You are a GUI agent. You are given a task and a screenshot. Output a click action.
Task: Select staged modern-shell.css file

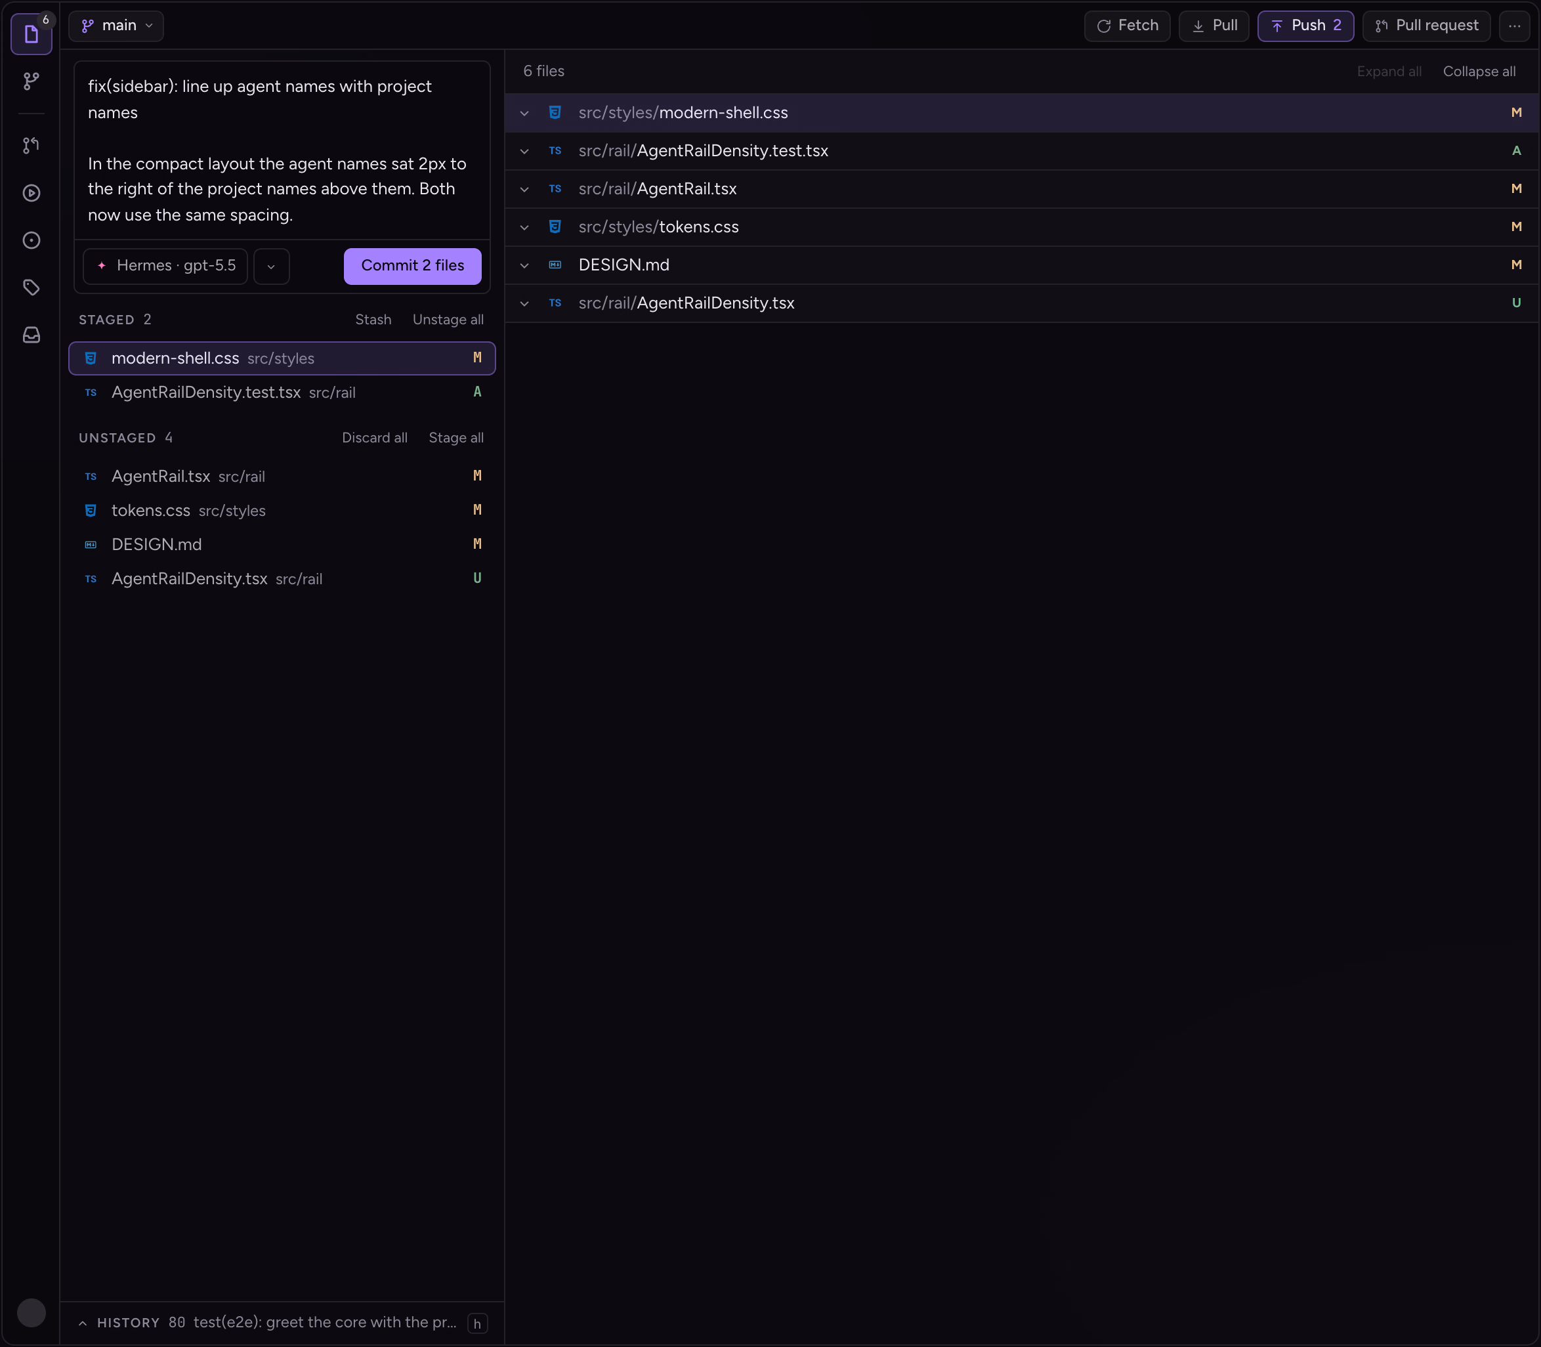(282, 358)
